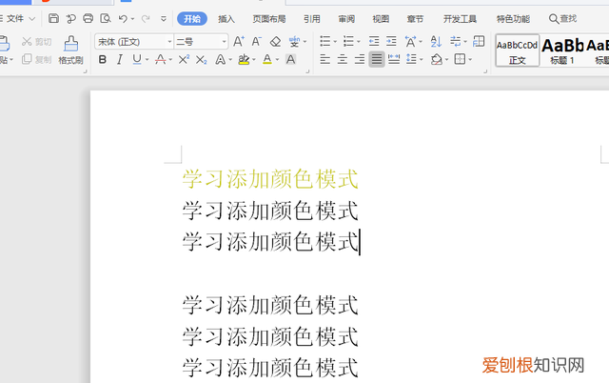Open print preview icon

coord(106,18)
